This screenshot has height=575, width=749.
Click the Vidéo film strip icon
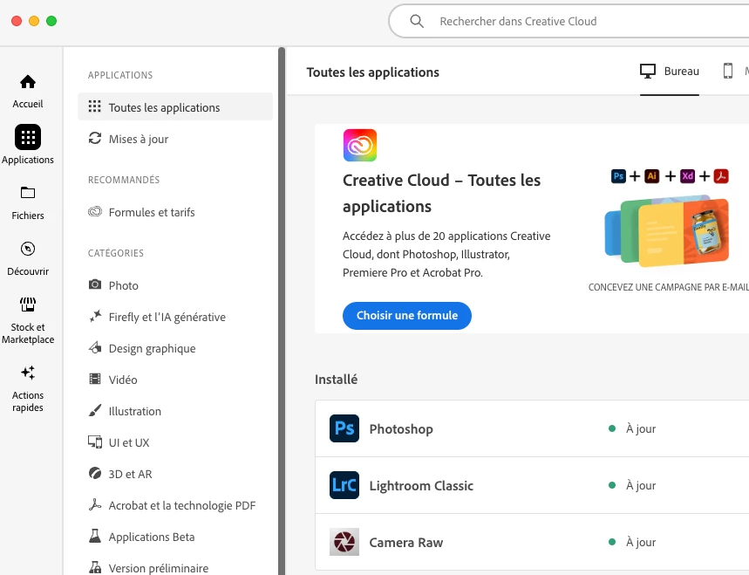(x=94, y=379)
